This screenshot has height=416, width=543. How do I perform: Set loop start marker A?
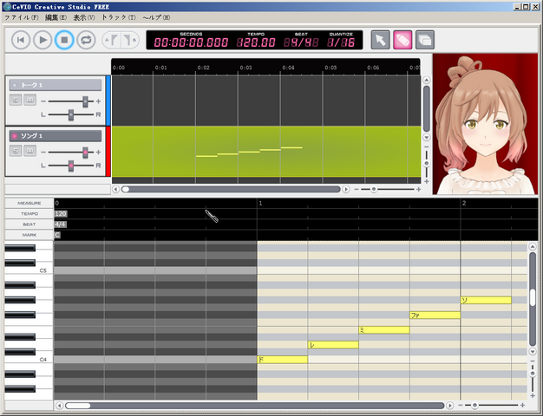click(x=112, y=40)
